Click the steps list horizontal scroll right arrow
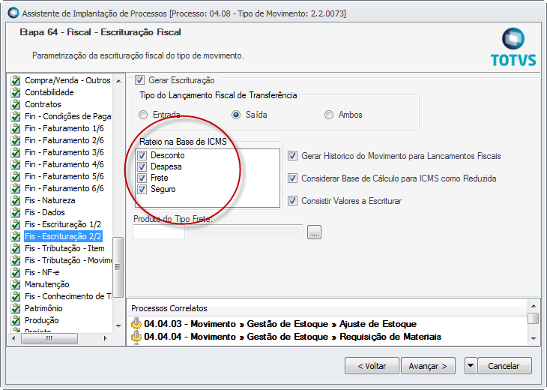The width and height of the screenshot is (547, 390). tap(105, 338)
